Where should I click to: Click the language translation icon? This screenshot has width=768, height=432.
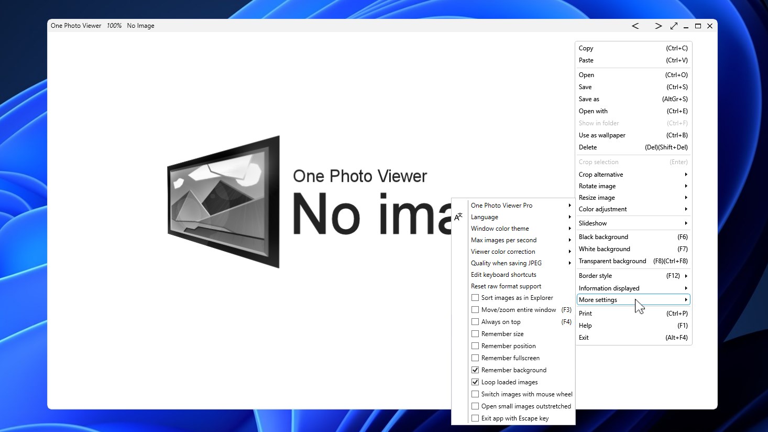(458, 216)
